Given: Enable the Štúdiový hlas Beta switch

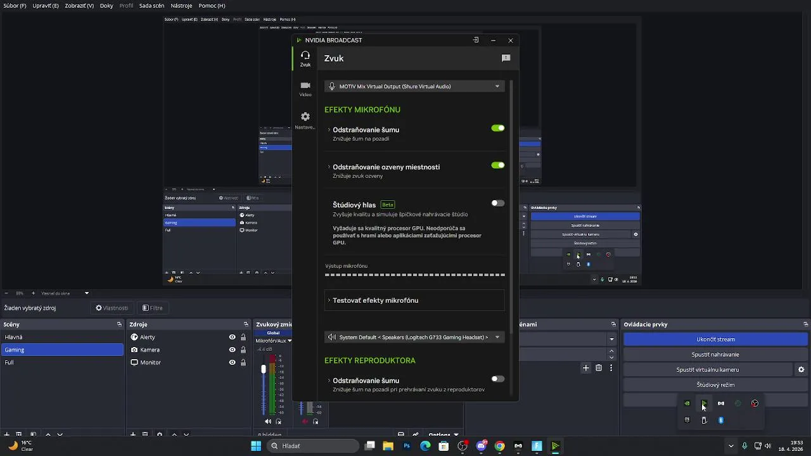Looking at the screenshot, I should point(498,203).
